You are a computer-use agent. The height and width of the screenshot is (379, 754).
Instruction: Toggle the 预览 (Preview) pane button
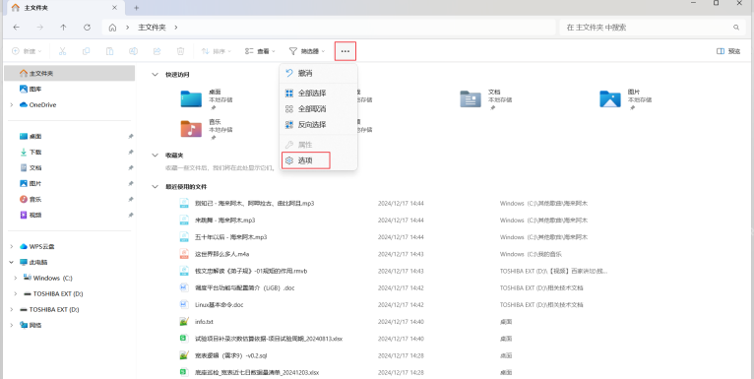pos(728,51)
